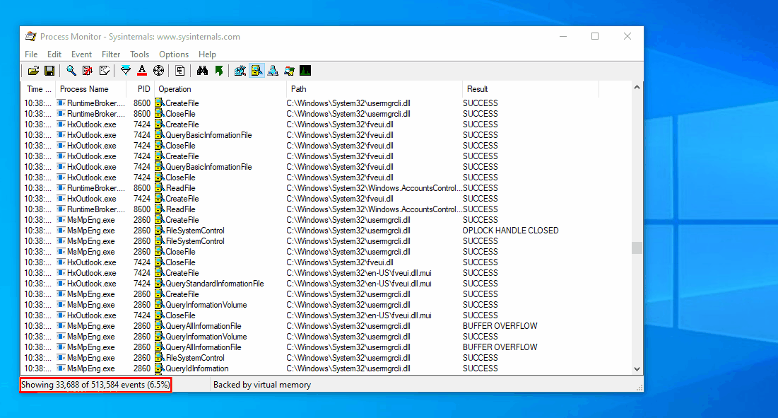Sort by the Time column header
The width and height of the screenshot is (778, 418).
(38, 89)
